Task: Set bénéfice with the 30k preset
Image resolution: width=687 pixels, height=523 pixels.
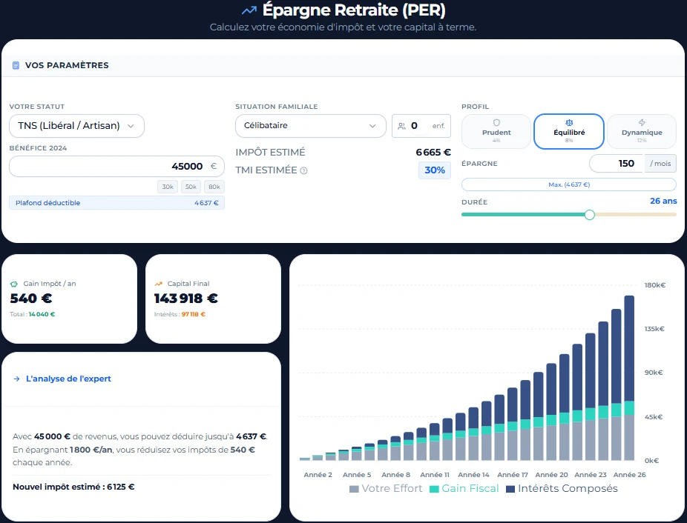Action: click(x=168, y=187)
